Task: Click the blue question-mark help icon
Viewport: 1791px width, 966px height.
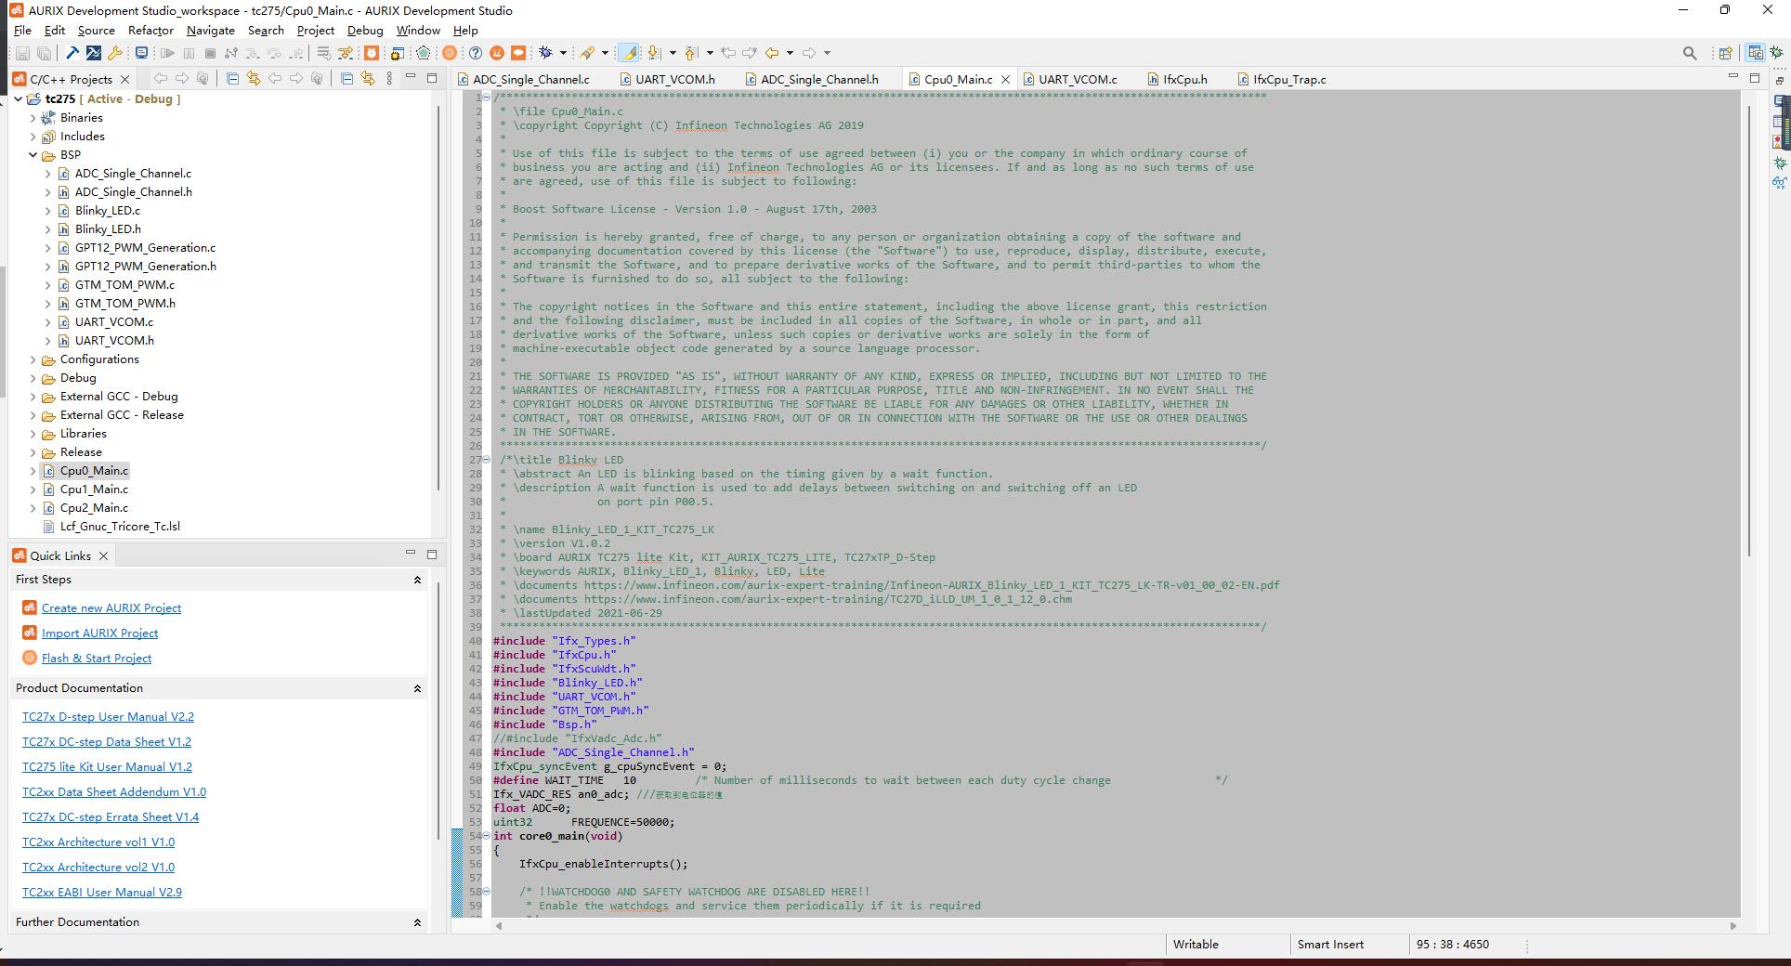Action: pos(476,53)
